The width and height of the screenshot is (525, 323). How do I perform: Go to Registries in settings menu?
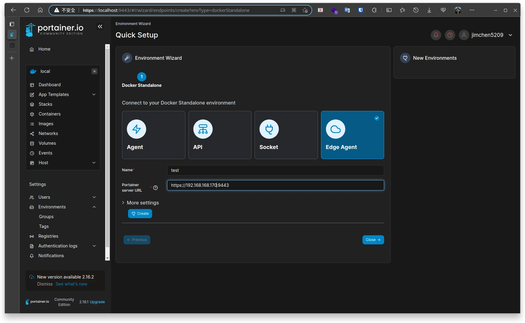48,236
